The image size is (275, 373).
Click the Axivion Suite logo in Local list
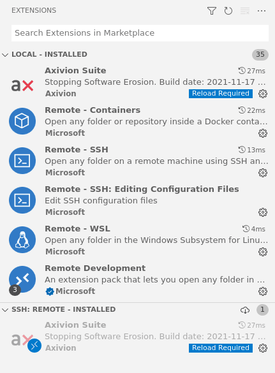tap(22, 85)
